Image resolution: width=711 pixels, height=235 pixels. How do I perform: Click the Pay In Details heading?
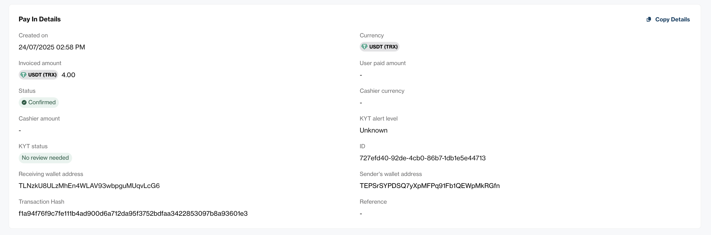pos(40,19)
